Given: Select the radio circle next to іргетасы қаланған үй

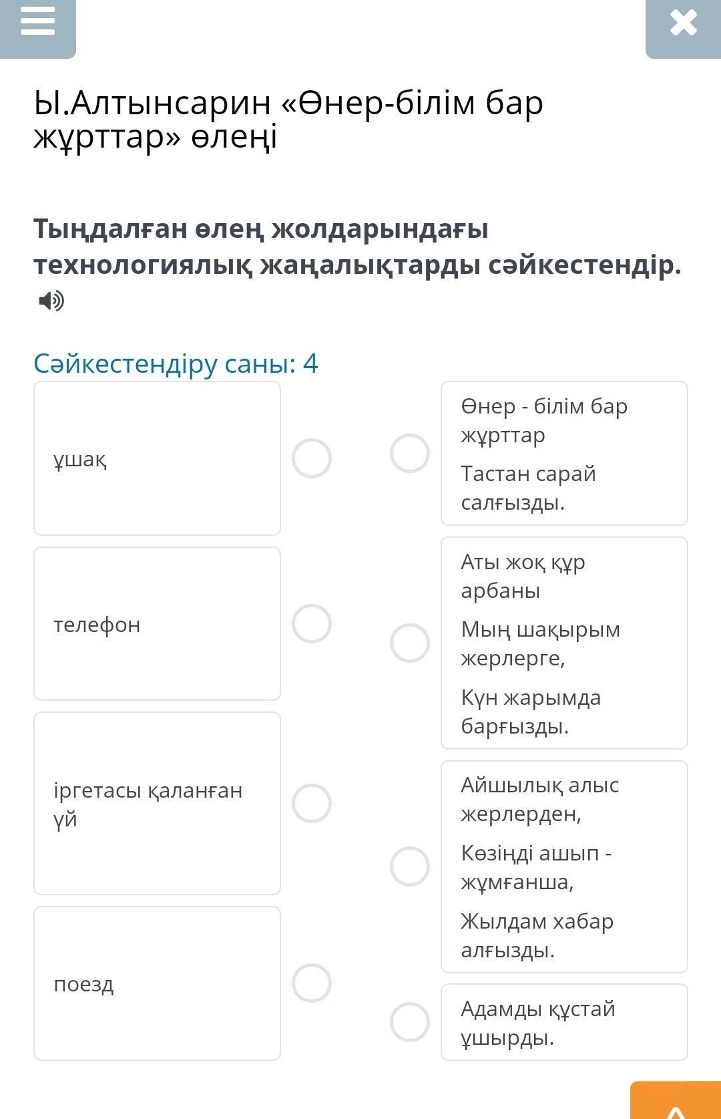Looking at the screenshot, I should (x=312, y=803).
